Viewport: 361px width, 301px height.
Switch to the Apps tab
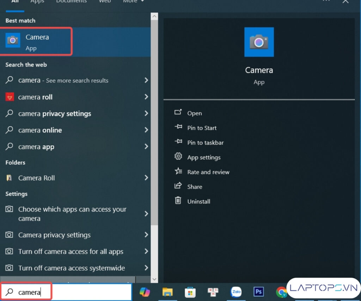[x=37, y=1]
